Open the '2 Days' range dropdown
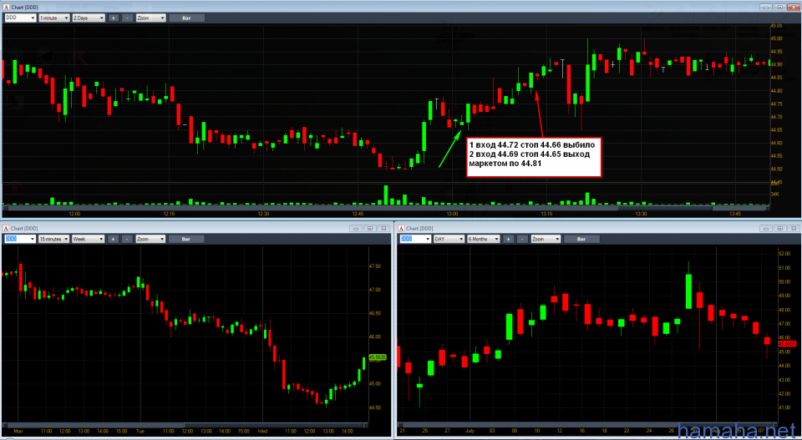Viewport: 802px width, 440px height. 89,18
